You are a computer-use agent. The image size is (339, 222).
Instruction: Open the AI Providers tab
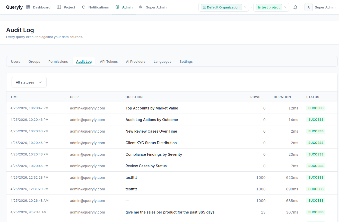coord(136,61)
